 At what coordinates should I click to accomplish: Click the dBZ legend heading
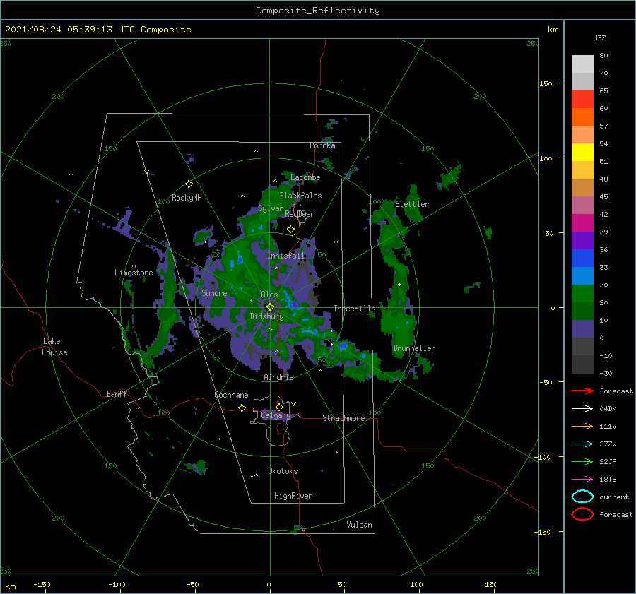click(599, 37)
